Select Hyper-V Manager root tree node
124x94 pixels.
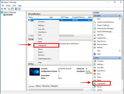(10, 12)
